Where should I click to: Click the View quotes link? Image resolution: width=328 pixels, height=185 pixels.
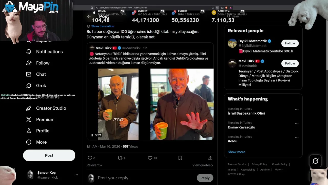click(202, 165)
